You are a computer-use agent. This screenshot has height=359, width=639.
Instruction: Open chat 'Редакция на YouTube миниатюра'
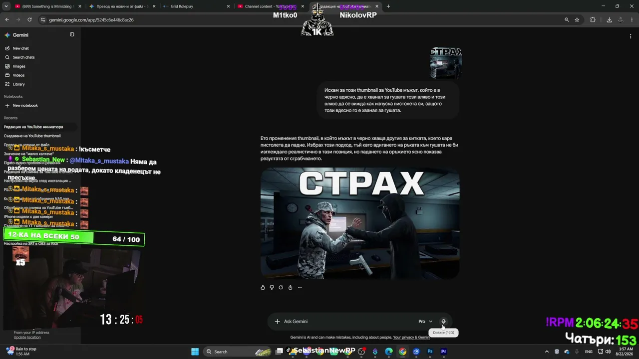click(33, 127)
